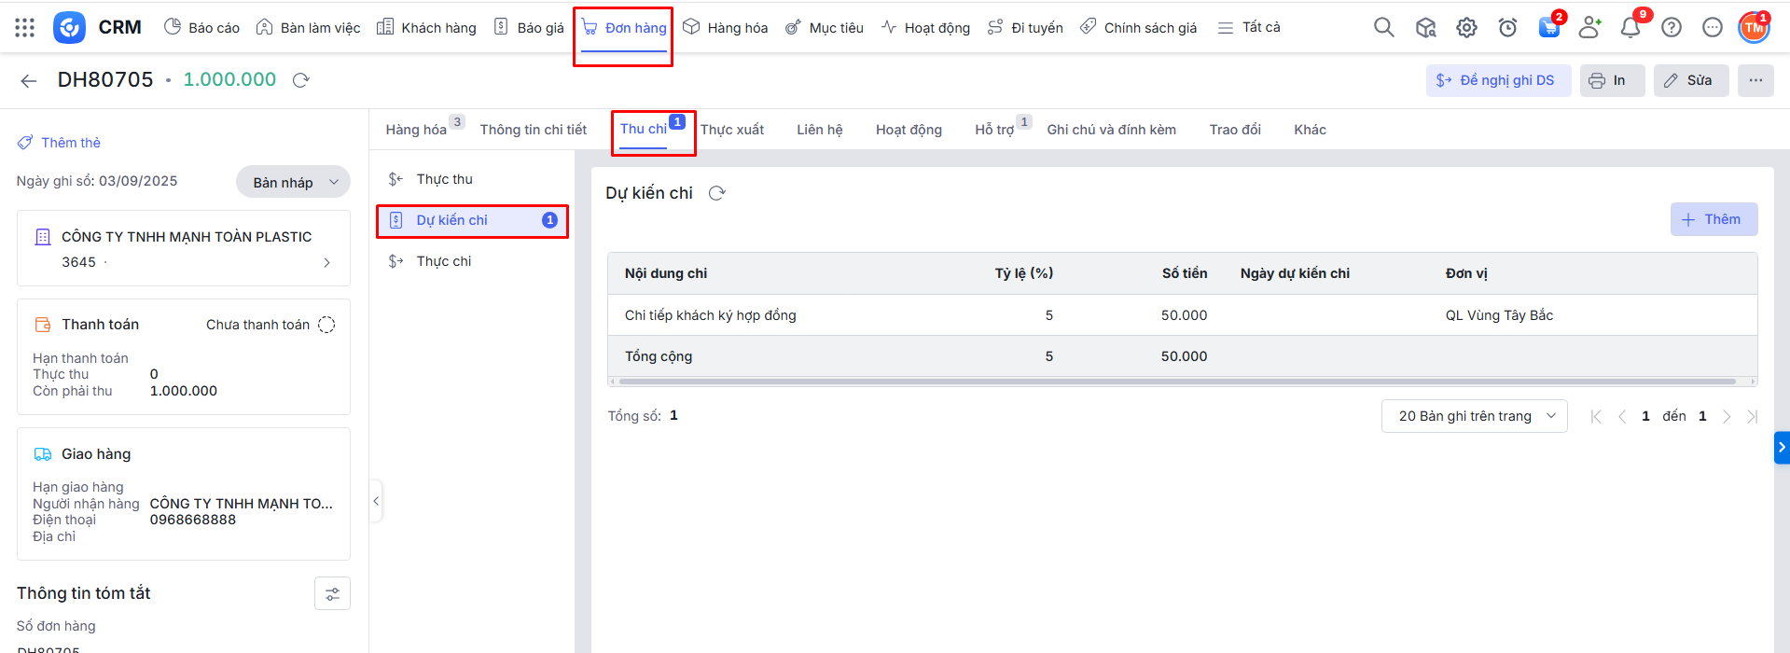Click the Thêm button
This screenshot has height=653, width=1790.
(x=1713, y=219)
